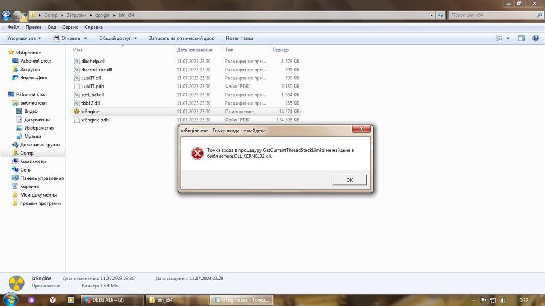Open Яндекс.Диск in the sidebar

click(x=34, y=77)
